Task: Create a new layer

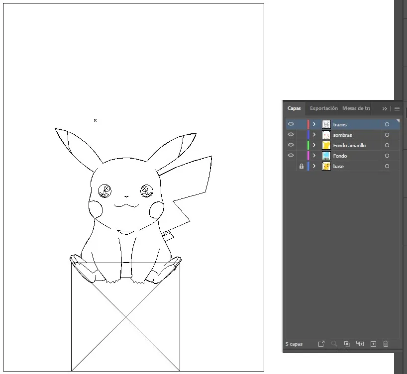Action: 373,344
